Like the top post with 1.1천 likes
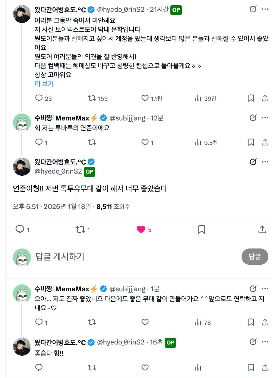The image size is (272, 378). click(145, 98)
